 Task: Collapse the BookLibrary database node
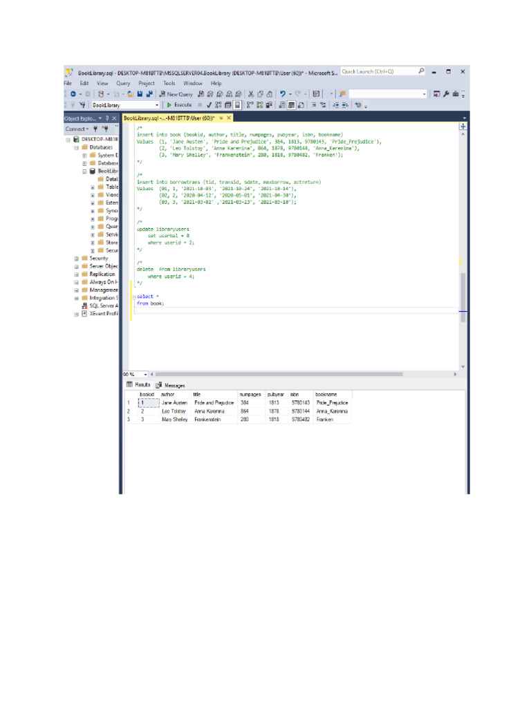(x=84, y=171)
